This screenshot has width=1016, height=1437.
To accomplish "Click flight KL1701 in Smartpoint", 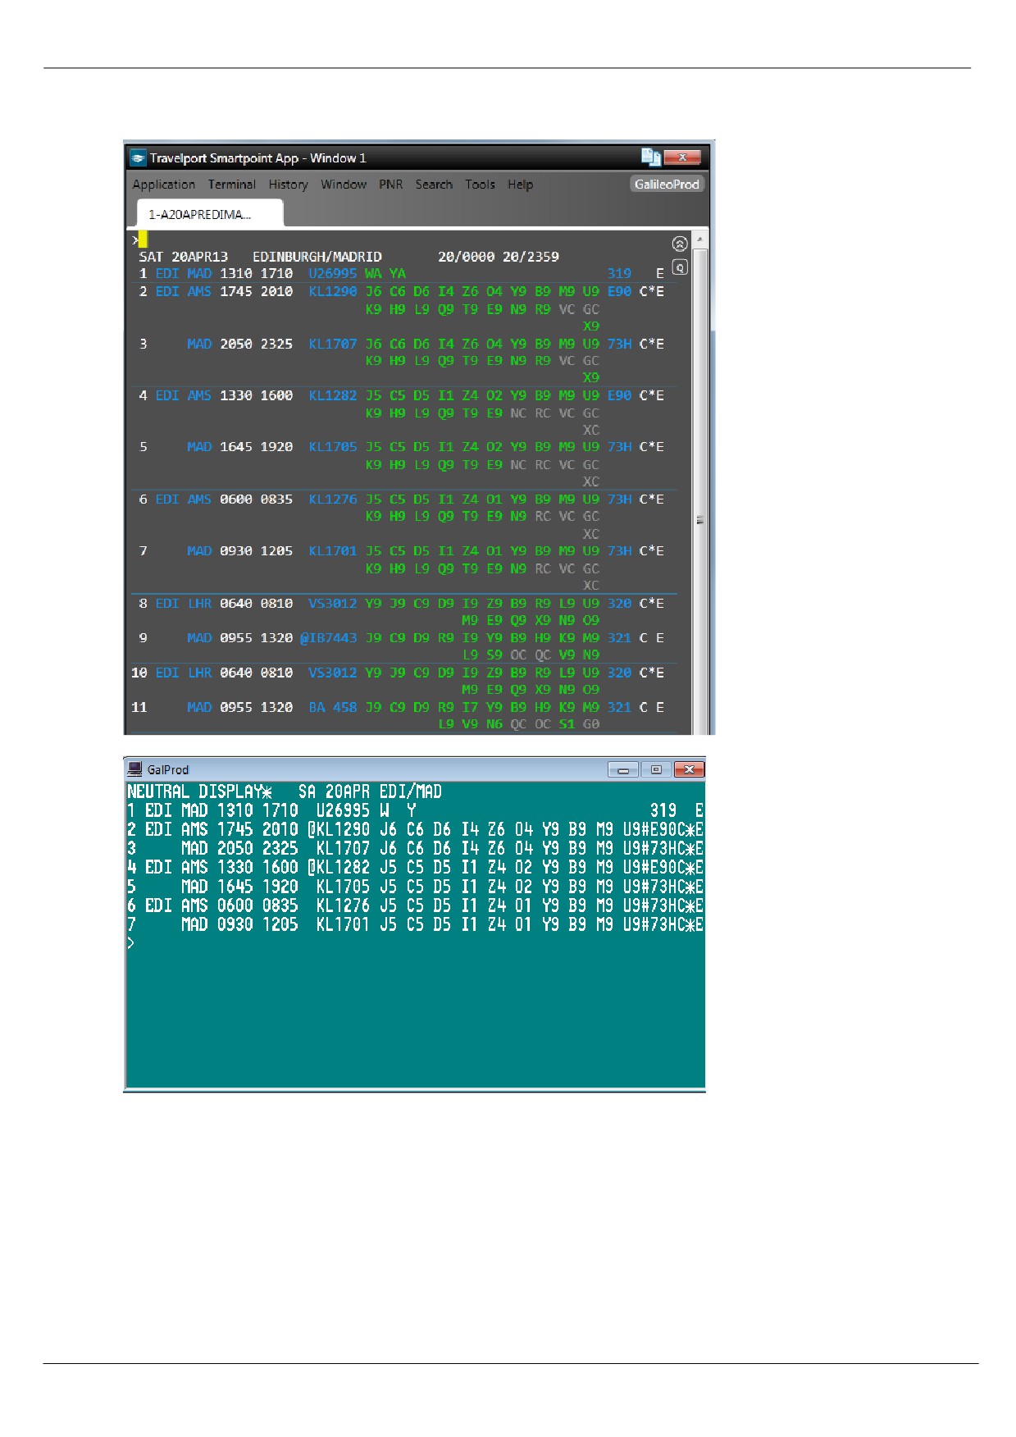I will pos(333,551).
